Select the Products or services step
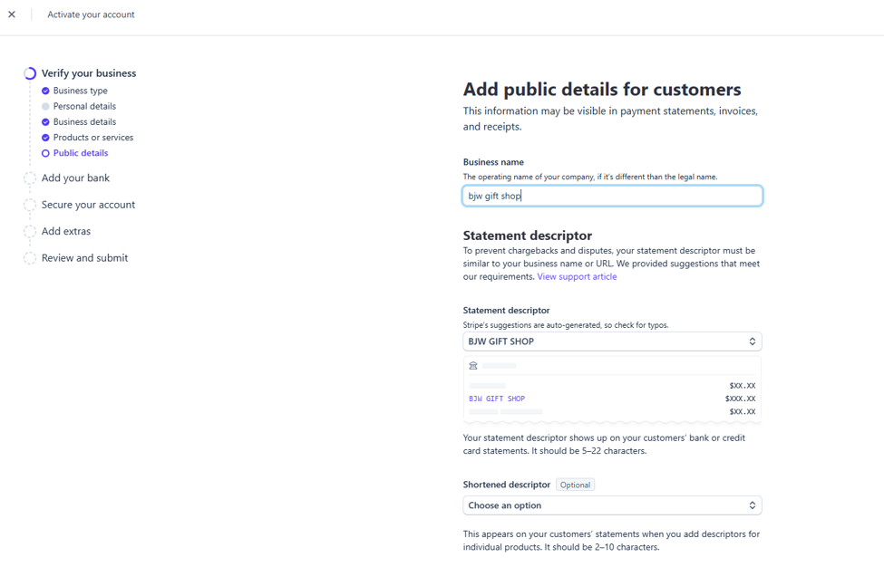Image resolution: width=884 pixels, height=567 pixels. tap(93, 138)
